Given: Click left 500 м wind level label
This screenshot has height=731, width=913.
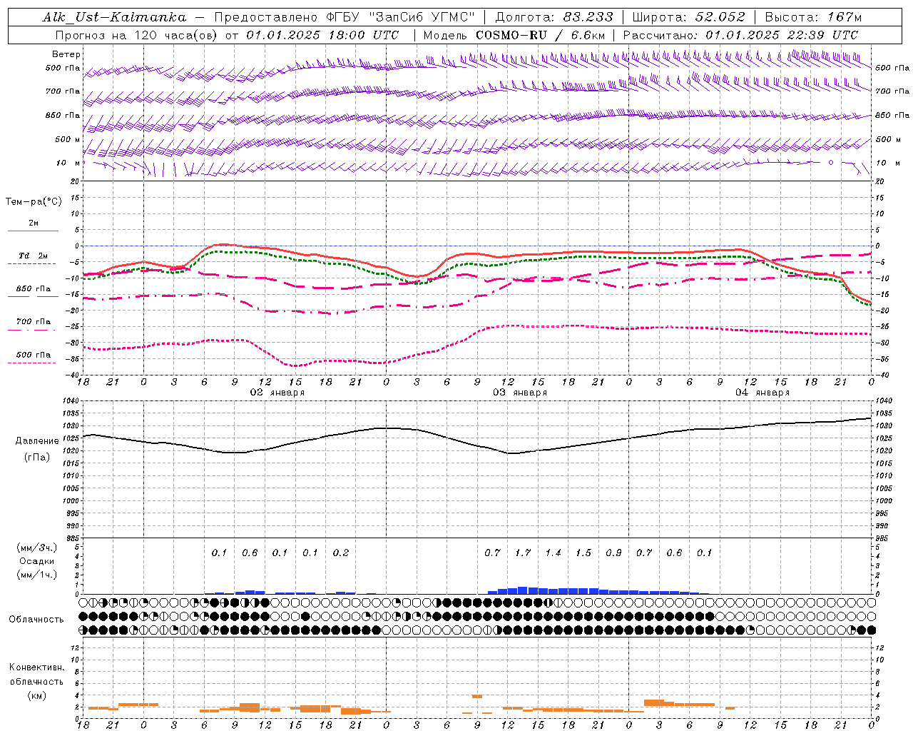Looking at the screenshot, I should [68, 139].
